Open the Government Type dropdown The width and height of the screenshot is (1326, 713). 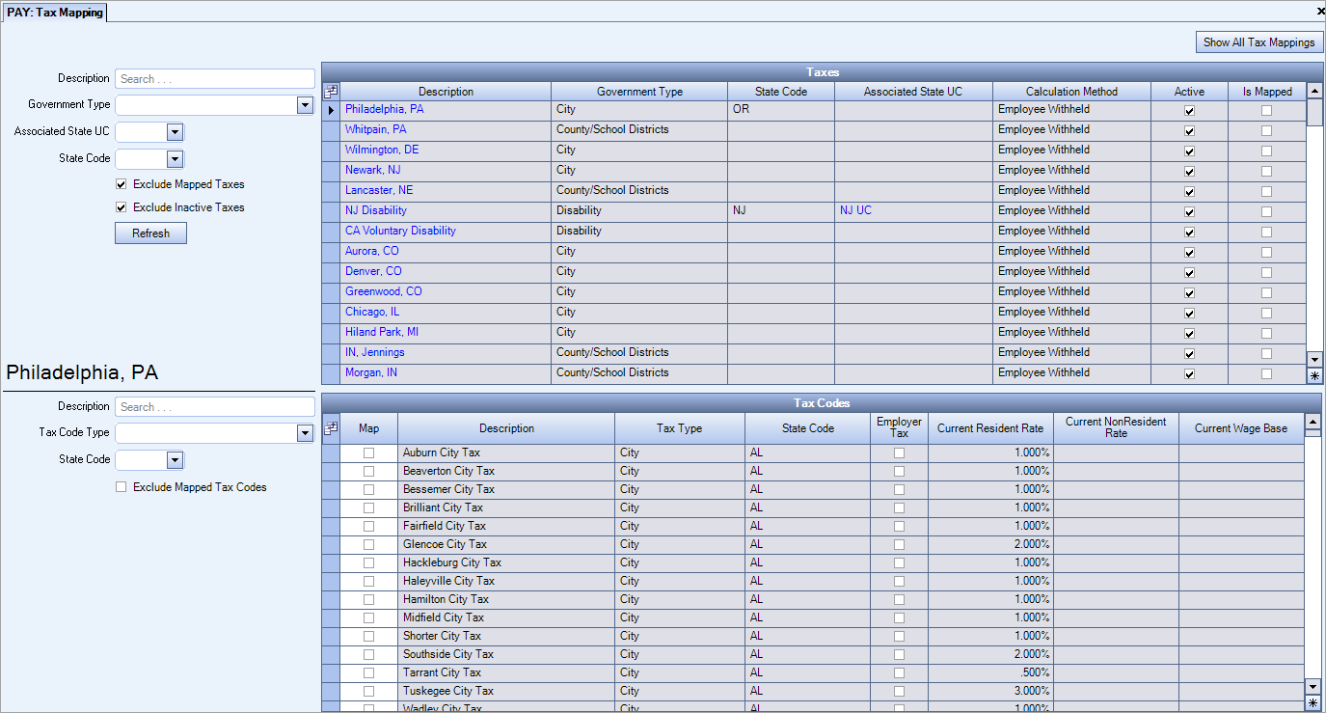point(305,103)
